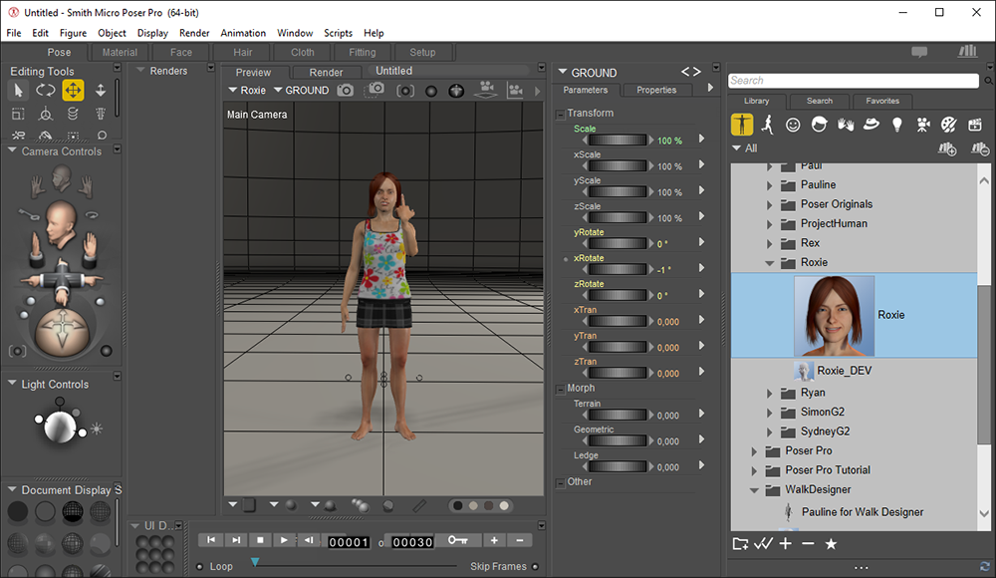
Task: Click the library Search field
Action: 854,81
